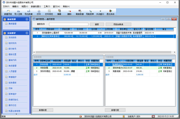Sort by 项目总额 column header

pyautogui.click(x=66, y=29)
